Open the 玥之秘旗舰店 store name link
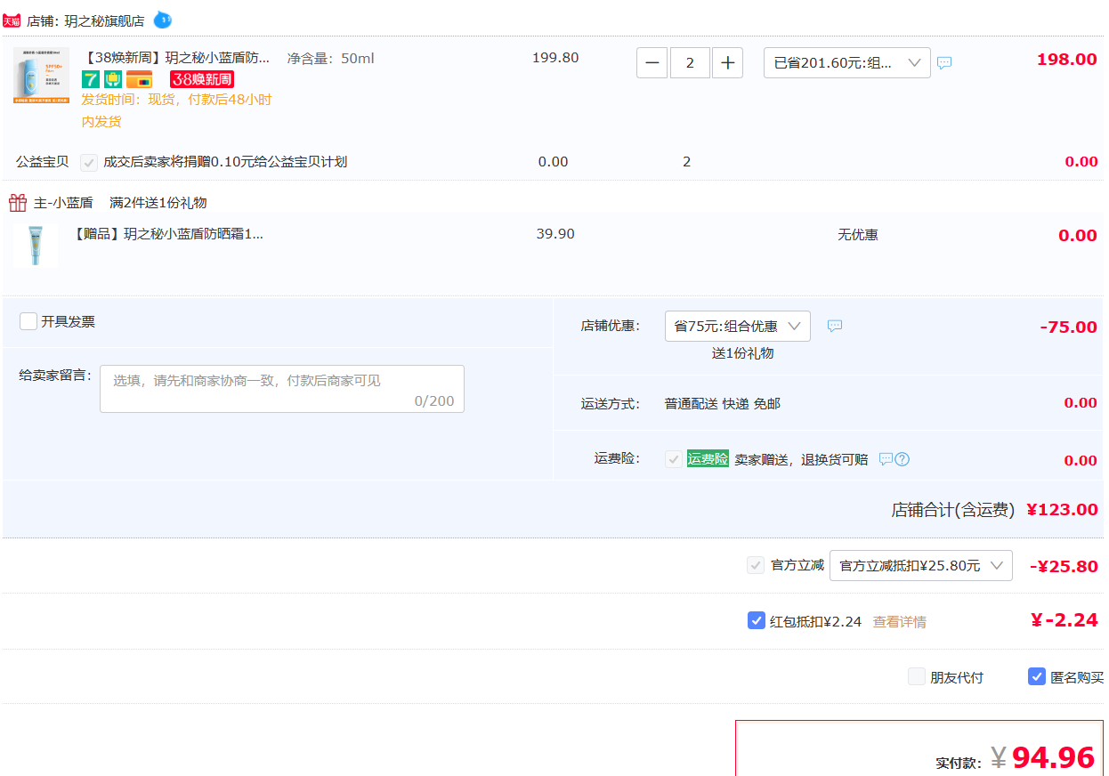The height and width of the screenshot is (776, 1109). (104, 20)
